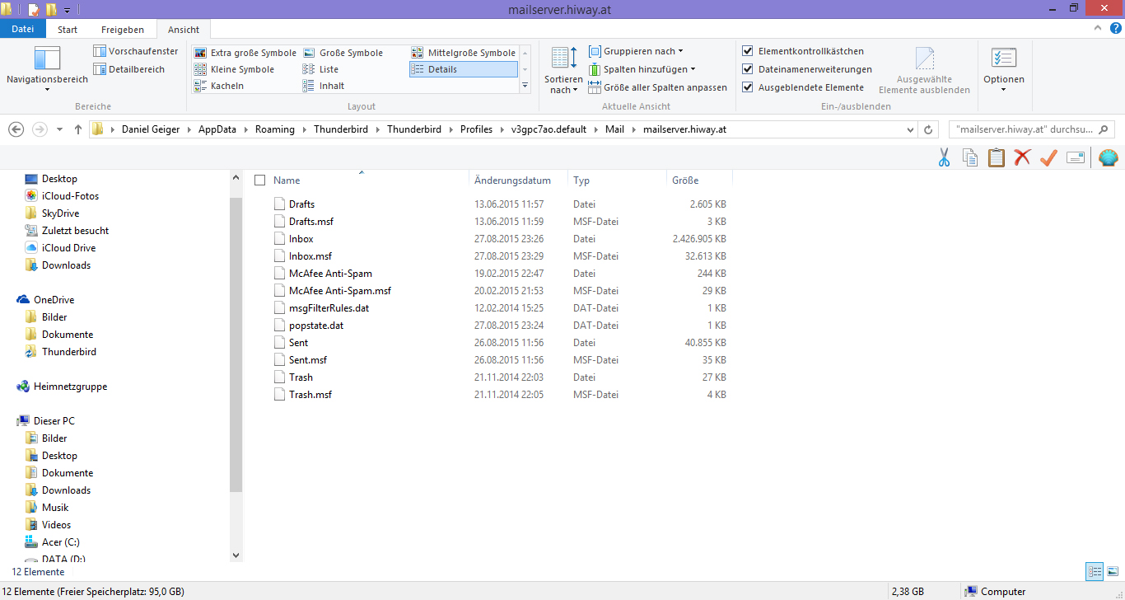1125x600 pixels.
Task: Open the Optionen folder options button
Action: coord(1004,70)
